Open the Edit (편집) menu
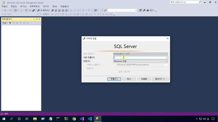This screenshot has width=218, height=122. [14, 6]
